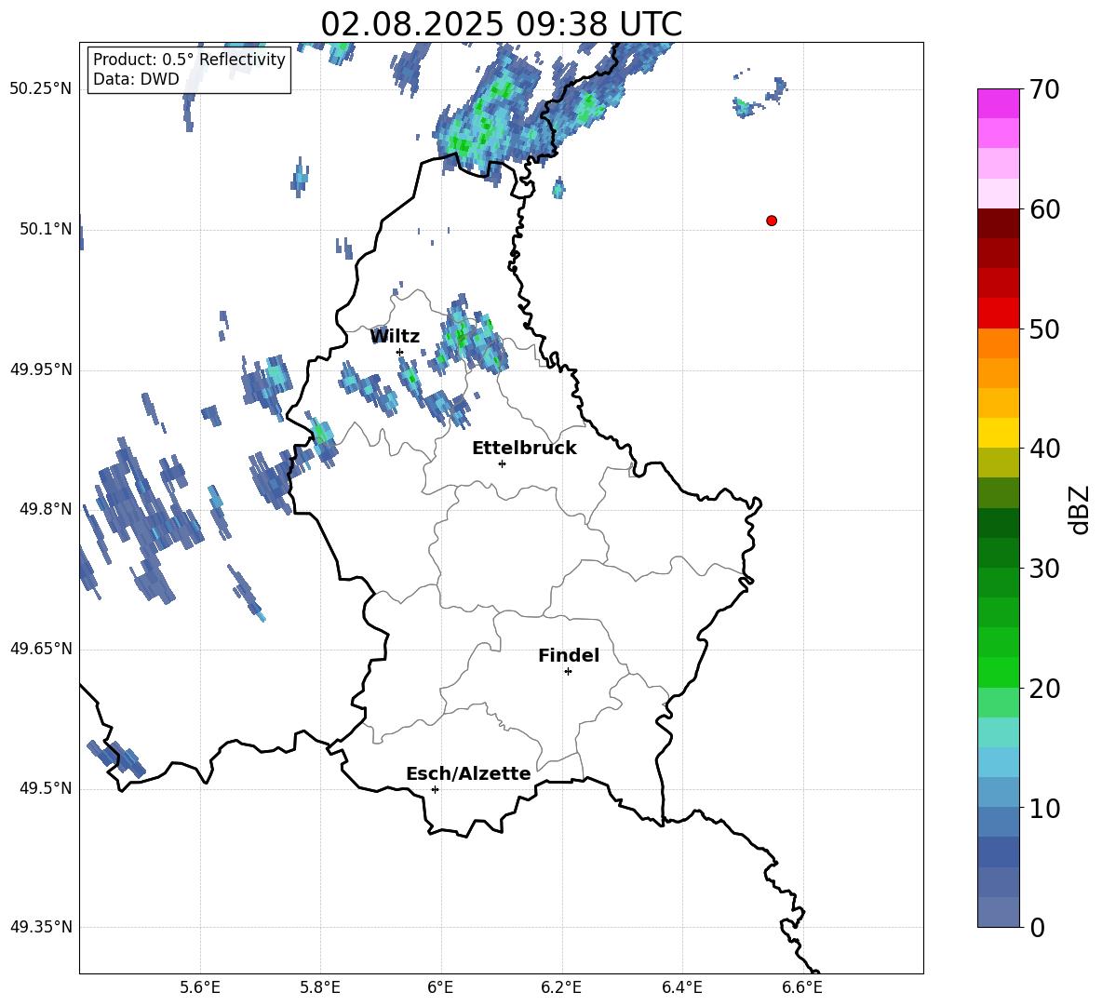Click the 70 label on the colorbar
This screenshot has width=1102, height=1006.
click(x=1044, y=90)
